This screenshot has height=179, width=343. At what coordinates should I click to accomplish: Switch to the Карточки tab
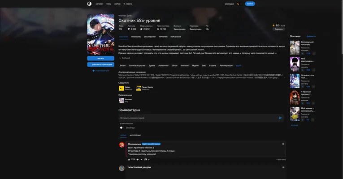[x=163, y=37]
